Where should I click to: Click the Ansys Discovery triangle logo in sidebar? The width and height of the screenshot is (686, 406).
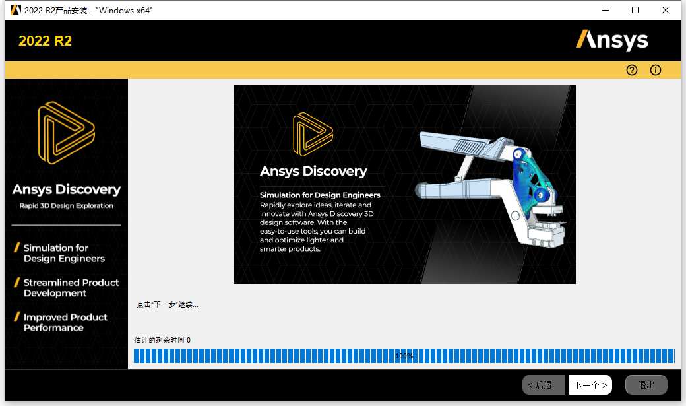(x=67, y=133)
